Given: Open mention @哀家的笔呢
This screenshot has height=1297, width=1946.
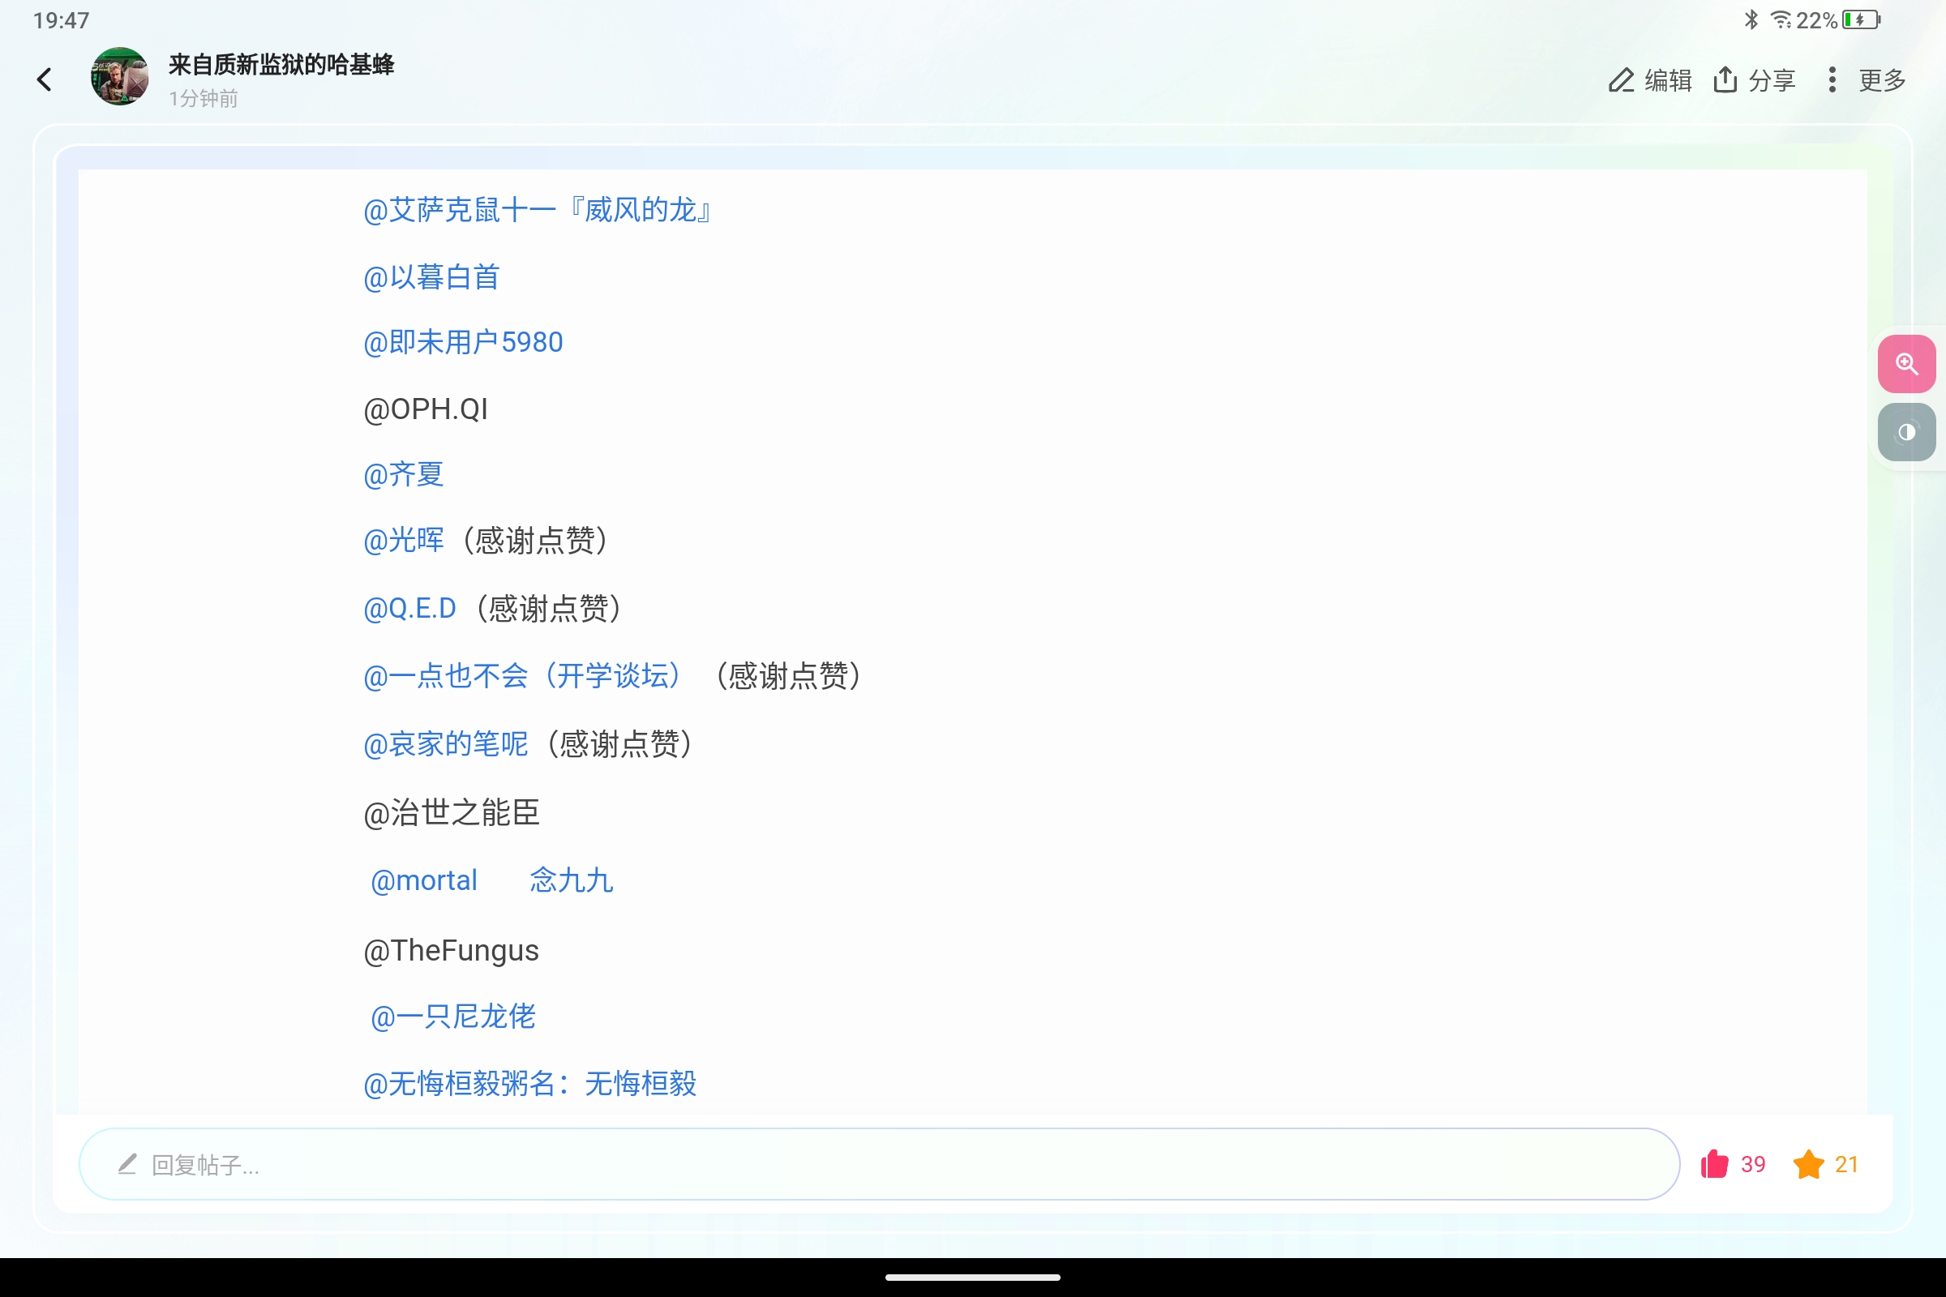Looking at the screenshot, I should coord(446,744).
